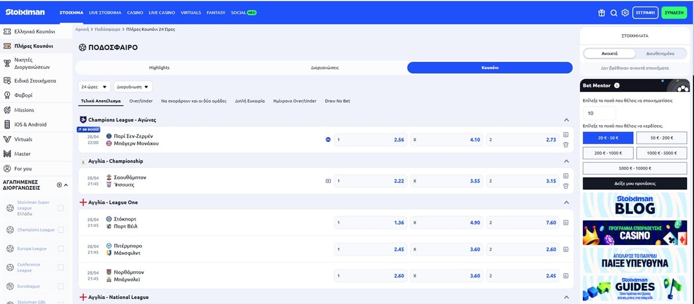Tick the Conference League favorite checkbox
Image resolution: width=694 pixels, height=304 pixels.
click(61, 268)
